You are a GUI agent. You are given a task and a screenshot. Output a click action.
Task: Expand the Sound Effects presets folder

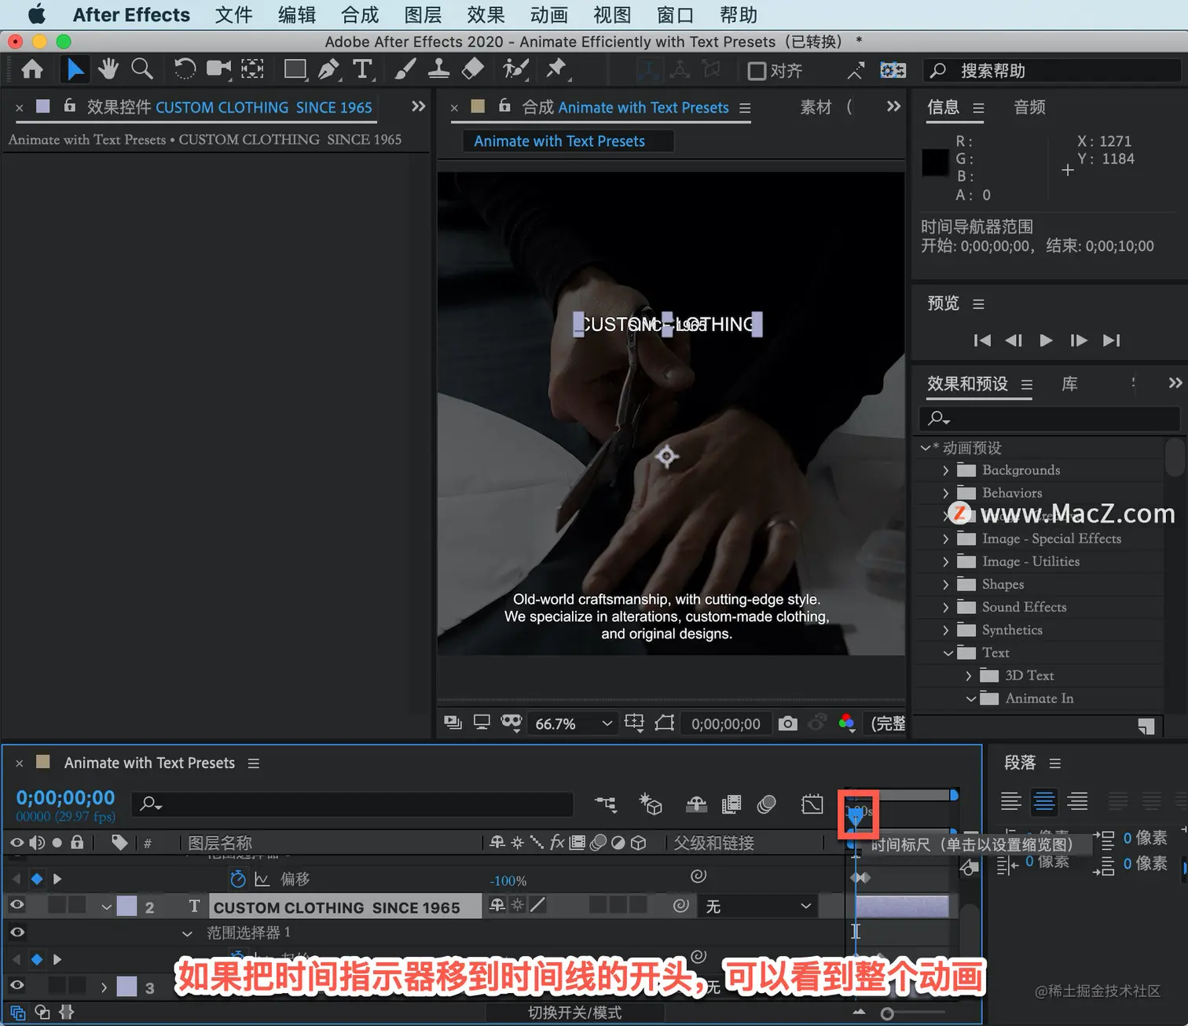945,607
